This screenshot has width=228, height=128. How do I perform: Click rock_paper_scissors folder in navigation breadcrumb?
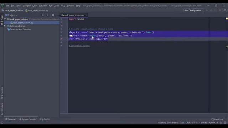(x=12, y=10)
